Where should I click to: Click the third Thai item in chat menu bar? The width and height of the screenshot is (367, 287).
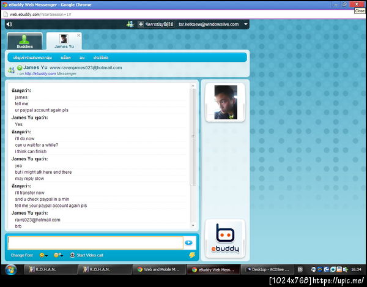(82, 58)
